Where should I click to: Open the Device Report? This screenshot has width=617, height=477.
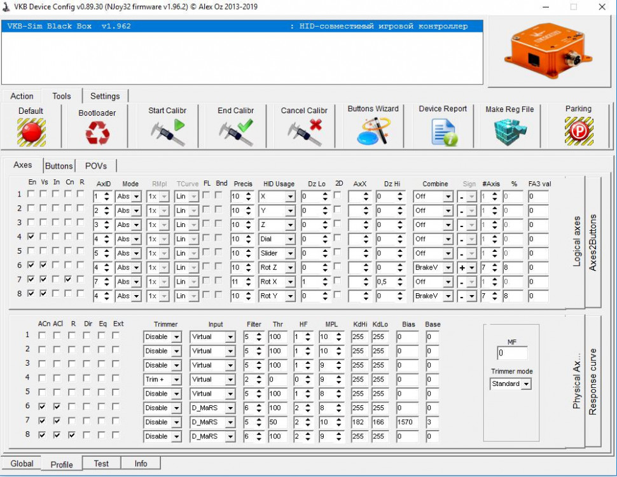(443, 132)
